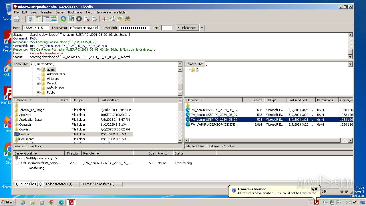The height and width of the screenshot is (206, 366).
Task: Expand the Public folder in local tree
Action: (38, 92)
